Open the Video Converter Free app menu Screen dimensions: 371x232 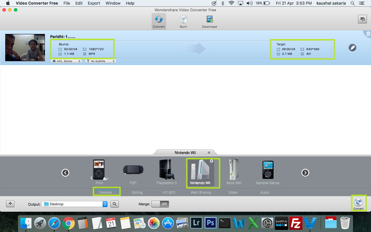point(37,3)
